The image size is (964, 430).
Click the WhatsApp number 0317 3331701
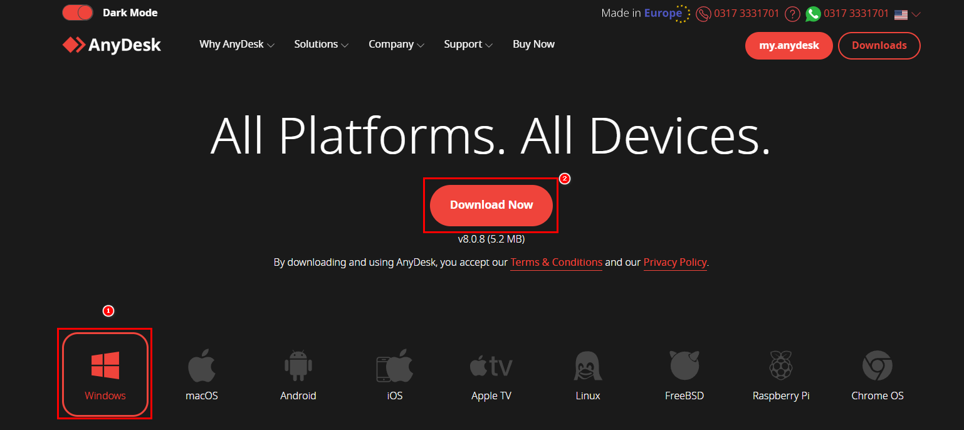(x=856, y=13)
